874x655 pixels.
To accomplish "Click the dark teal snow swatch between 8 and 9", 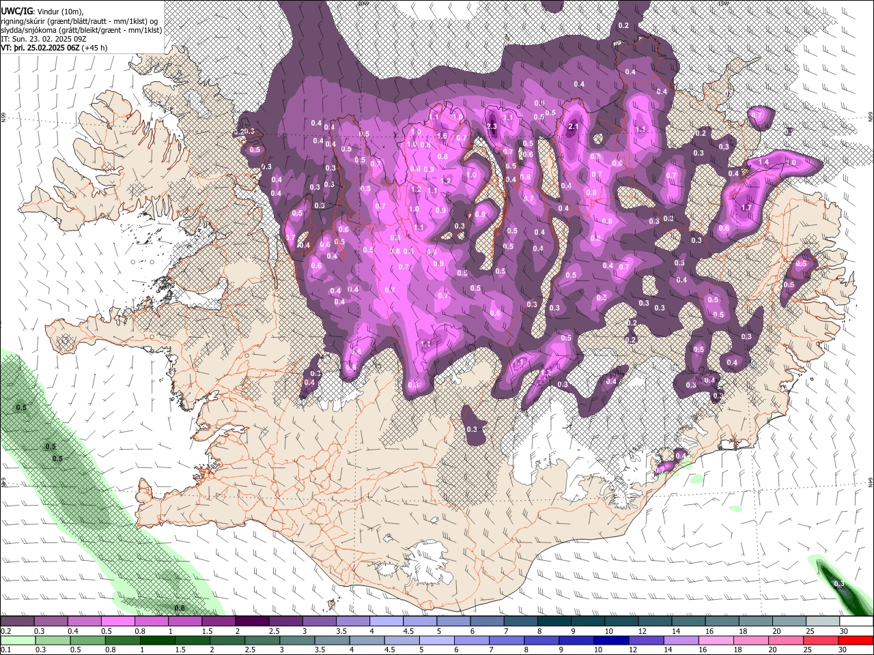I will tap(554, 622).
